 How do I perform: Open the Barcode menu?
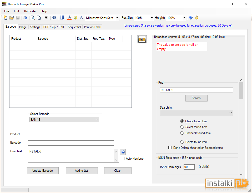click(30, 11)
